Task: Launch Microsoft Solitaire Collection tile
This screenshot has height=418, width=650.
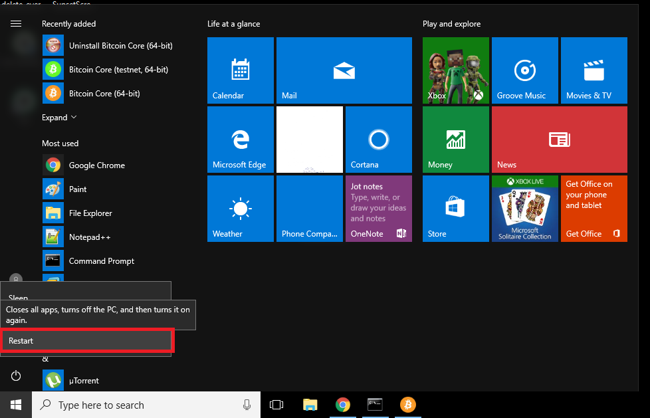Action: point(525,209)
